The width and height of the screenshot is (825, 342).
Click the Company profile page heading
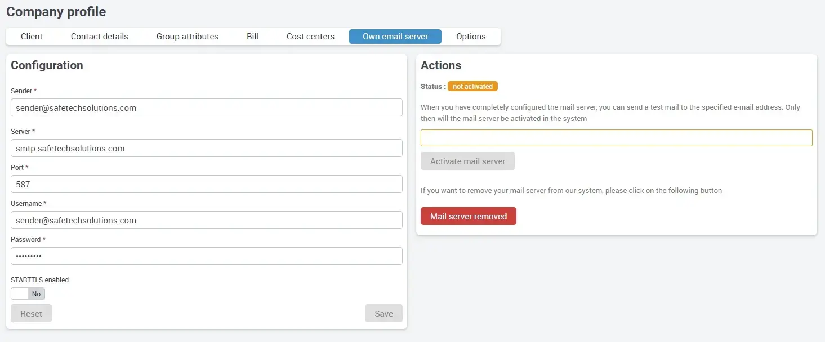[56, 12]
